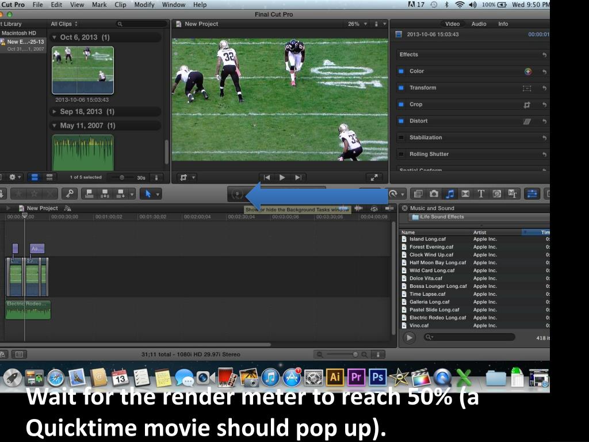
Task: Reset the Effects section arrow
Action: 544,55
